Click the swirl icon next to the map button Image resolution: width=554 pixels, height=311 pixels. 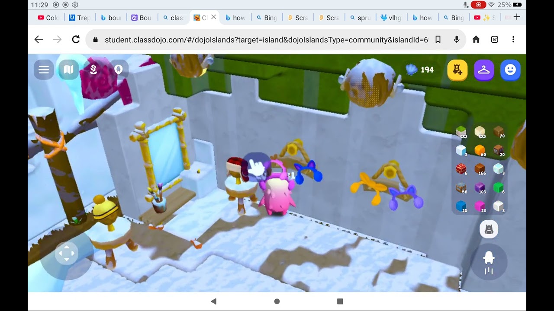coord(93,70)
